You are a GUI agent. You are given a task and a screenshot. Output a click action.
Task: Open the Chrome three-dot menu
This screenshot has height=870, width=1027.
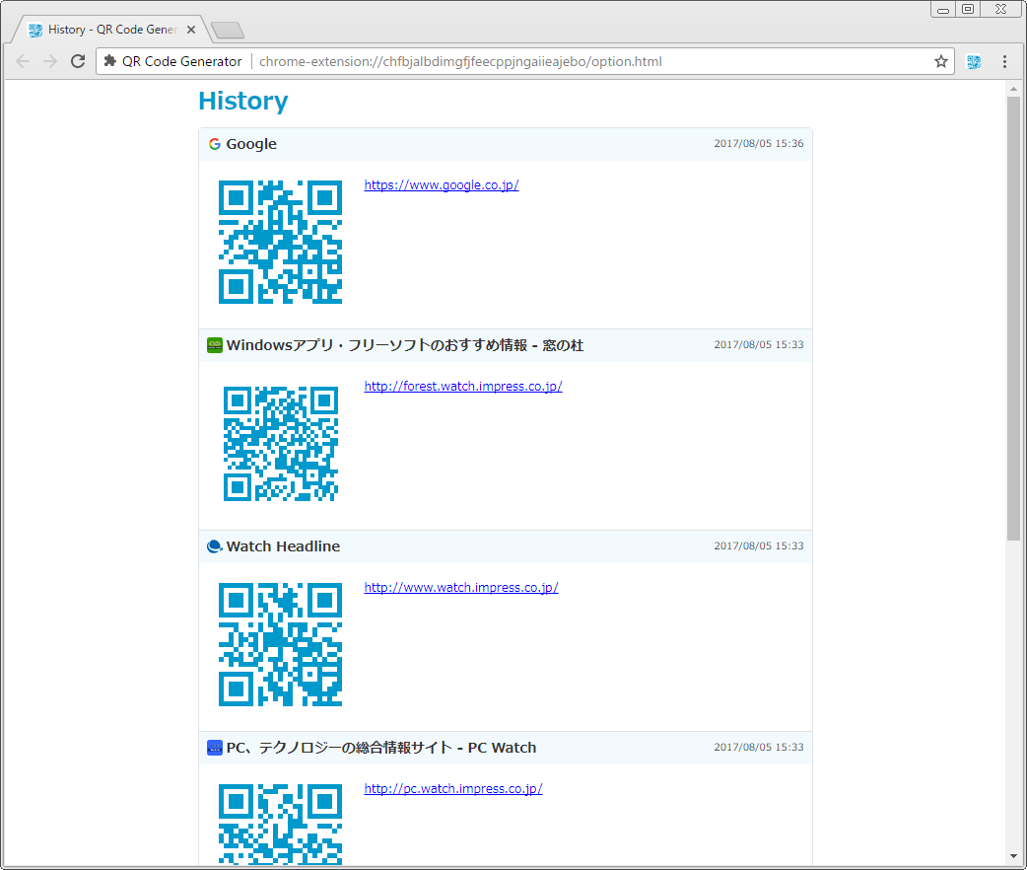(x=1004, y=61)
